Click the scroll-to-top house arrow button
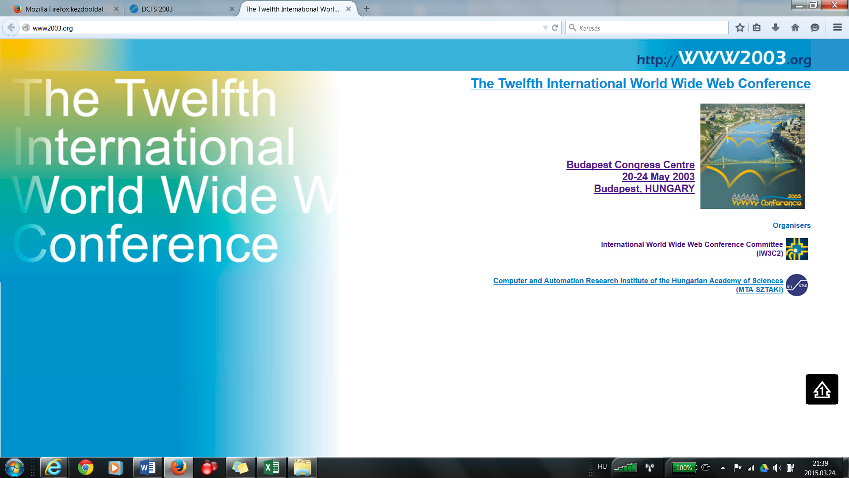 [822, 389]
